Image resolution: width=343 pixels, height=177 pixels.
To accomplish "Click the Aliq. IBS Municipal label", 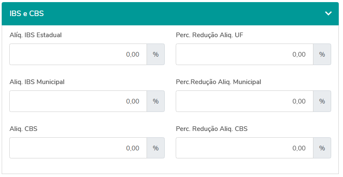I will [x=37, y=82].
